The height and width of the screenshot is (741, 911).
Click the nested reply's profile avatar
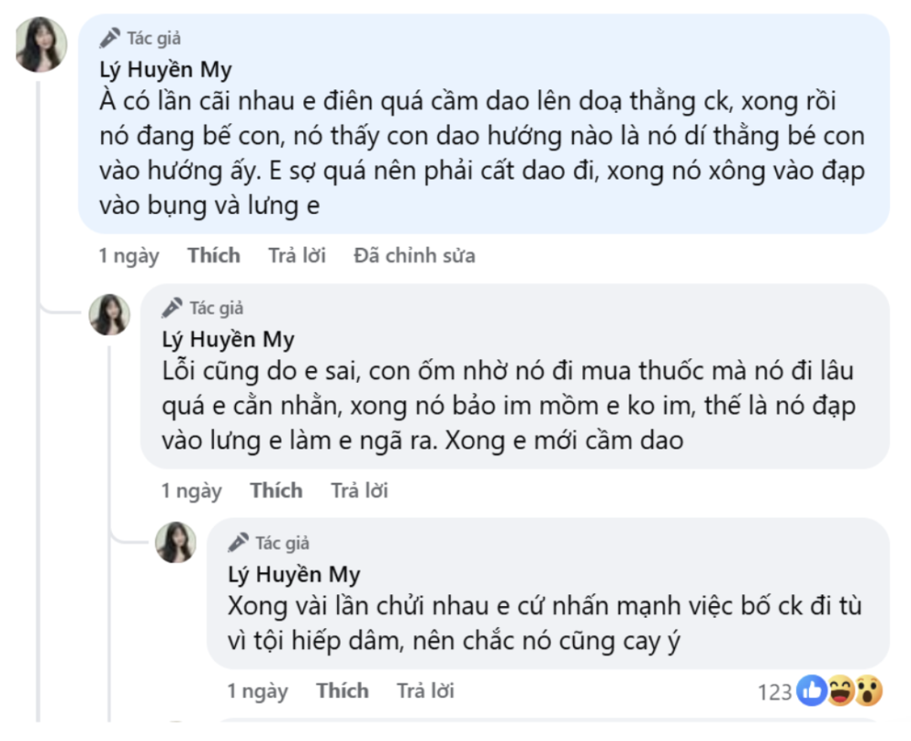[175, 542]
